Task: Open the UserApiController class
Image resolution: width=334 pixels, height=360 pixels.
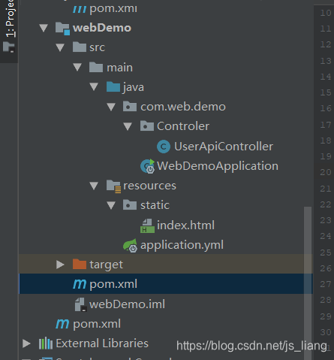Action: click(224, 147)
